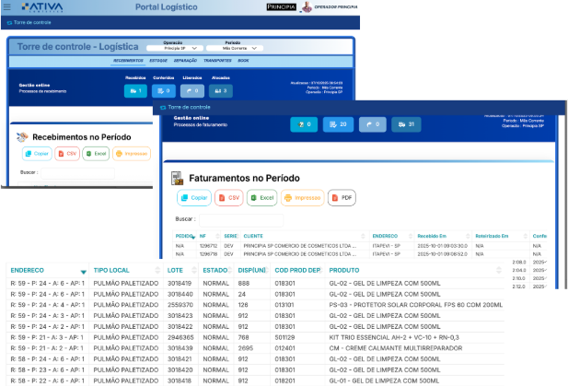The image size is (568, 386).
Task: Click faturamento arrow card showing 0
Action: [x=373, y=124]
